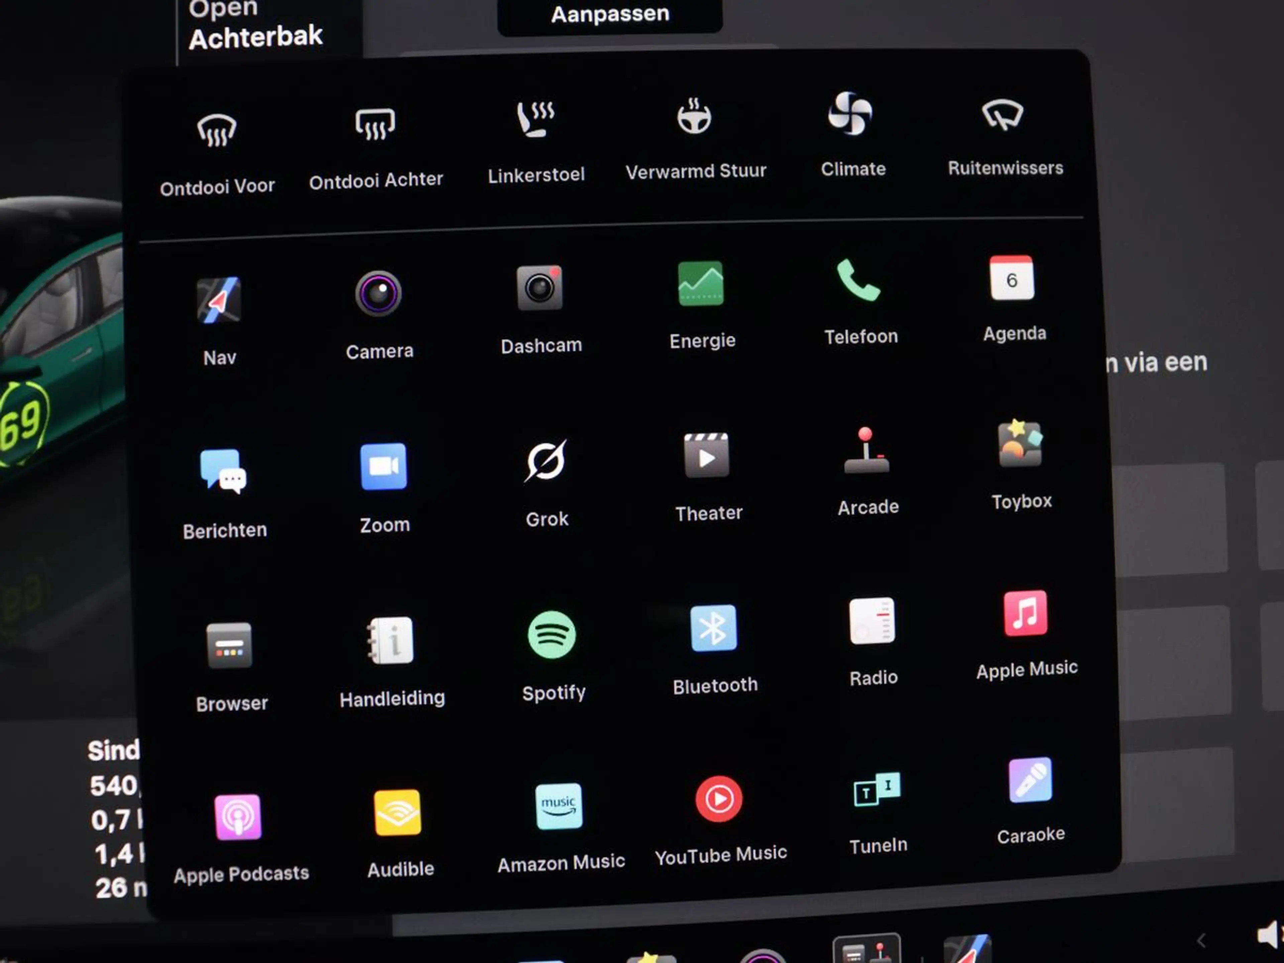Open the app launcher icon in bottom dock
The height and width of the screenshot is (963, 1284).
coord(866,949)
